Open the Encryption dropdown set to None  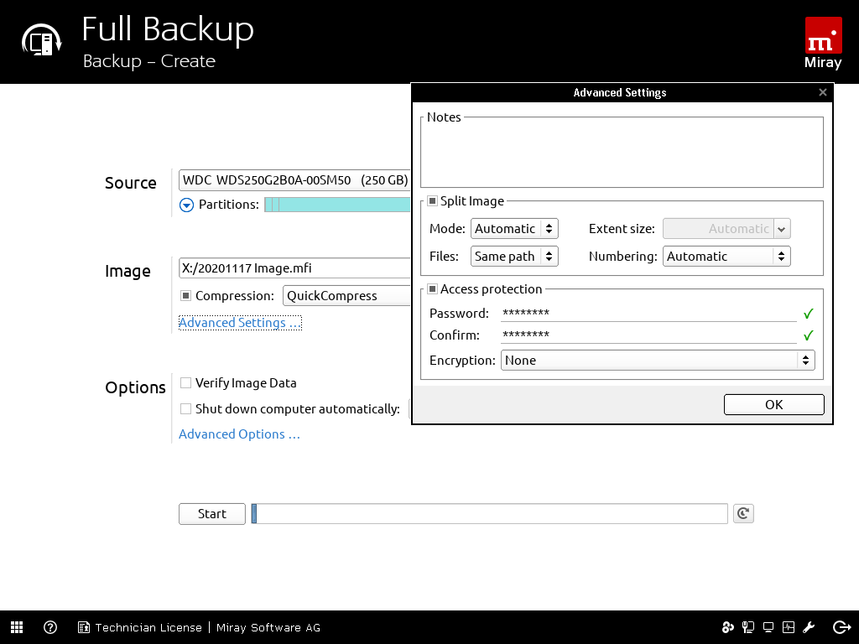pyautogui.click(x=658, y=361)
